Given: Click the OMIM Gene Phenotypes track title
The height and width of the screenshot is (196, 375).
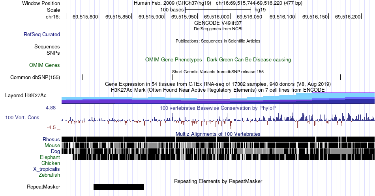Looking at the screenshot, I should coord(218,59).
